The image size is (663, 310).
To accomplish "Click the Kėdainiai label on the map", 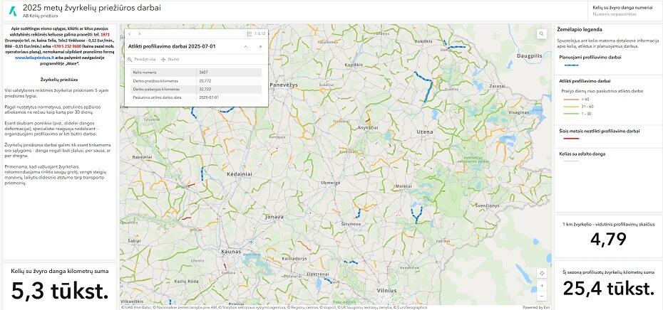I will click(x=240, y=173).
